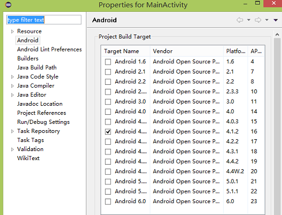Screen dimensions: 282x215
Task: Go back with the left arrow icon
Action: (240, 20)
